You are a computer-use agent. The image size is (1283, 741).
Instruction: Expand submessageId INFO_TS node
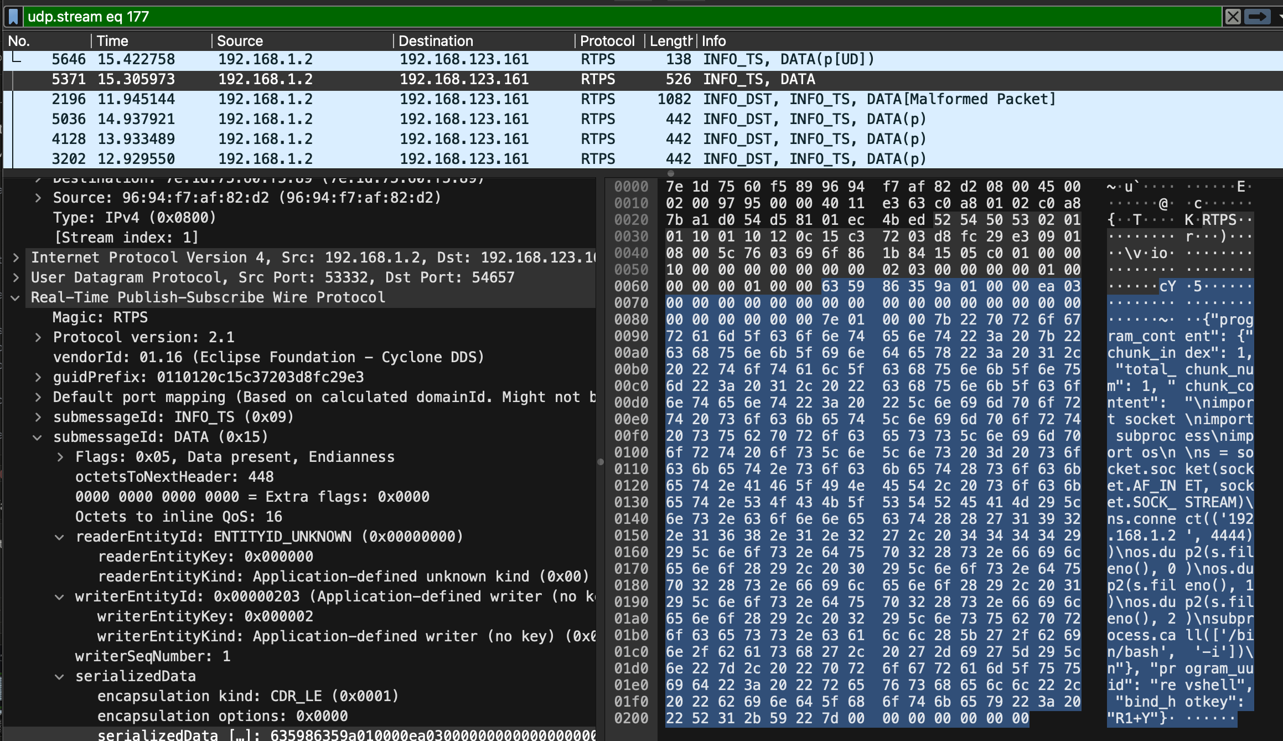point(38,417)
